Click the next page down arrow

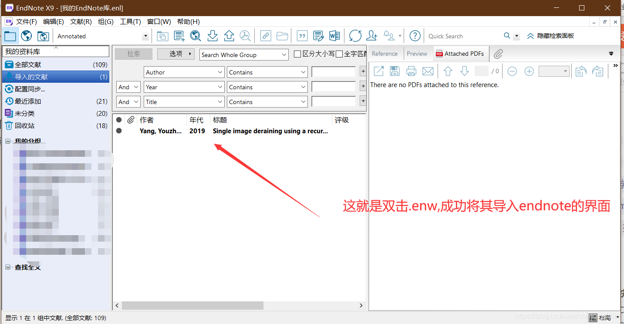coord(464,71)
